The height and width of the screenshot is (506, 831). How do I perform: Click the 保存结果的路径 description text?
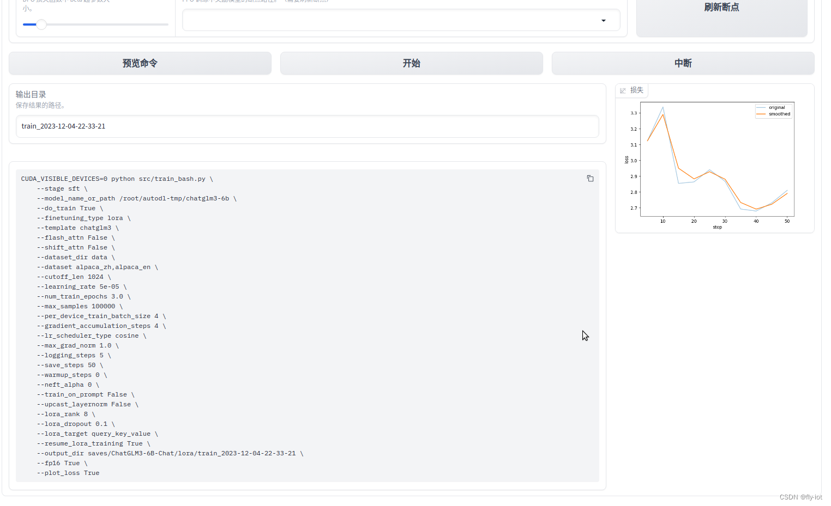[x=41, y=105]
